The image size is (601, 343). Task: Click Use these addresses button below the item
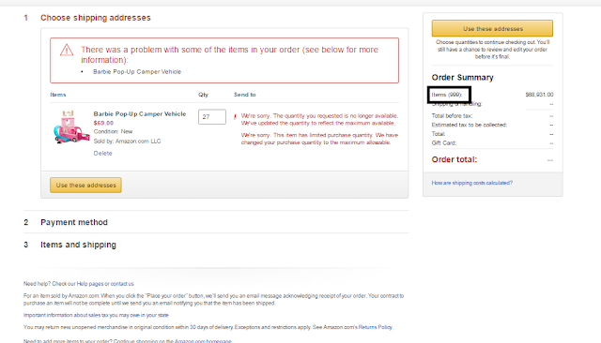[85, 185]
